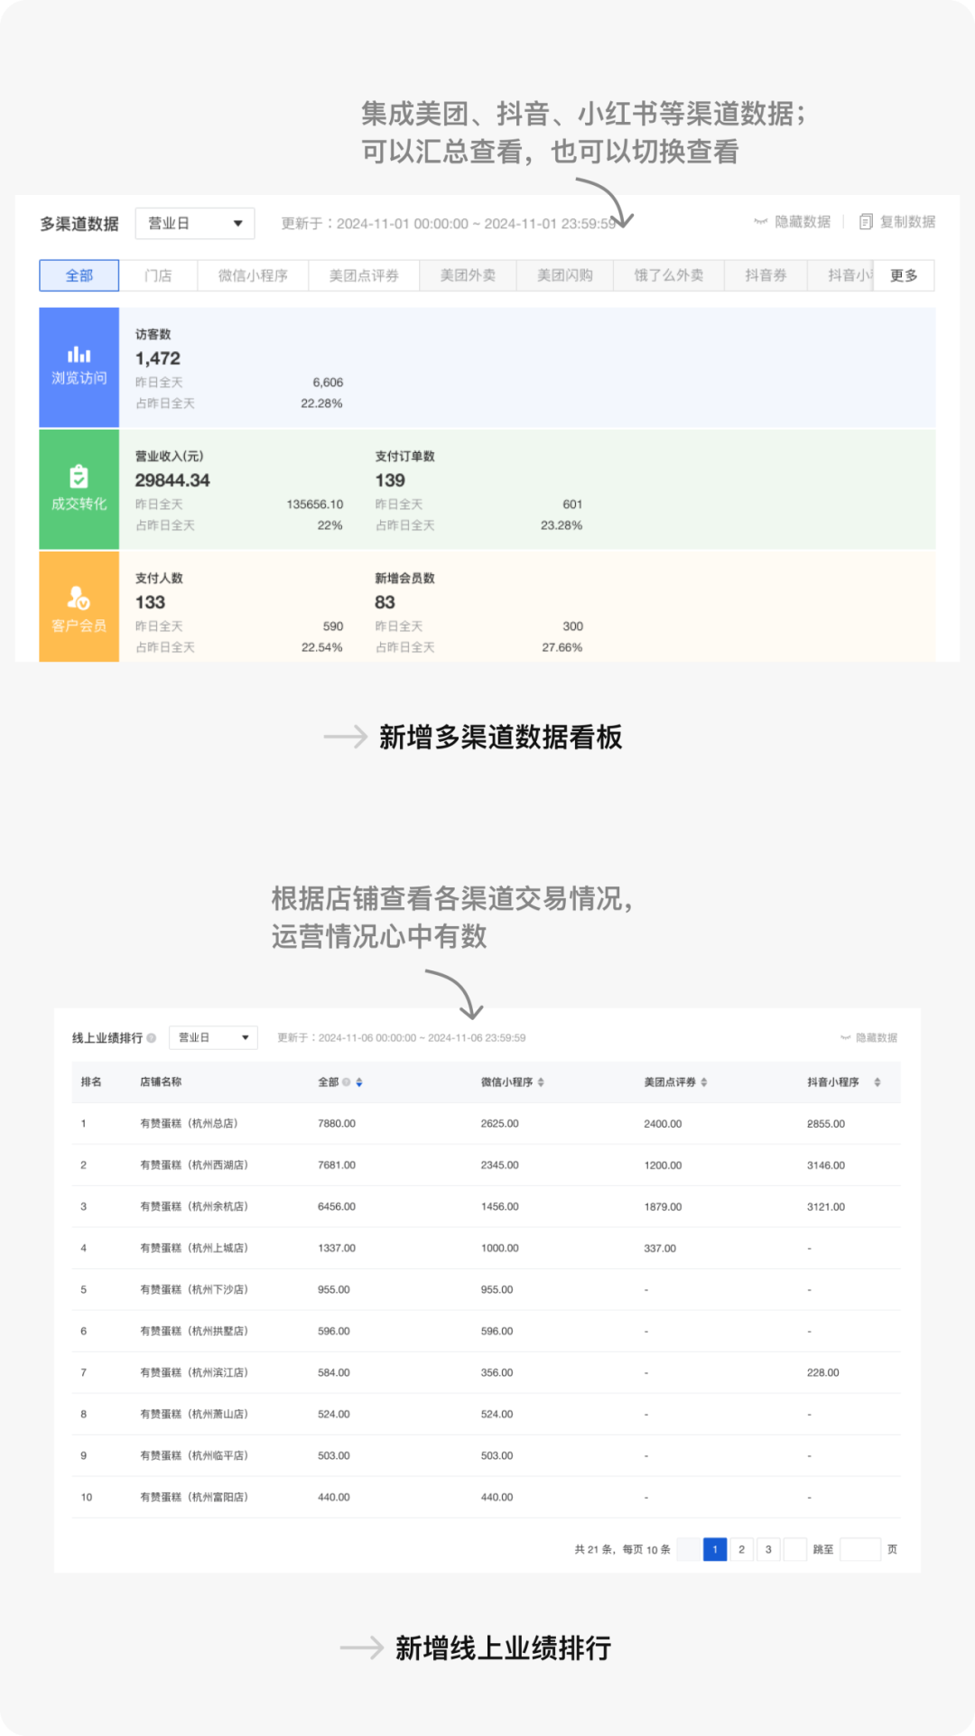Image resolution: width=975 pixels, height=1736 pixels.
Task: Select the 微信小程序 channel tab
Action: pyautogui.click(x=253, y=275)
